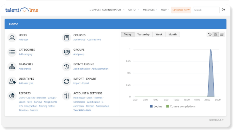Screen dimensions: 235x132
Task: Toggle the Course completions green swatch
Action: click(167, 106)
